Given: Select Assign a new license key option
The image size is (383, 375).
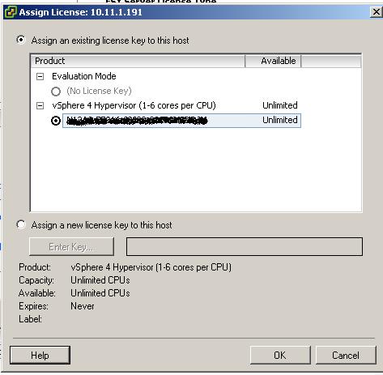Looking at the screenshot, I should [x=21, y=224].
